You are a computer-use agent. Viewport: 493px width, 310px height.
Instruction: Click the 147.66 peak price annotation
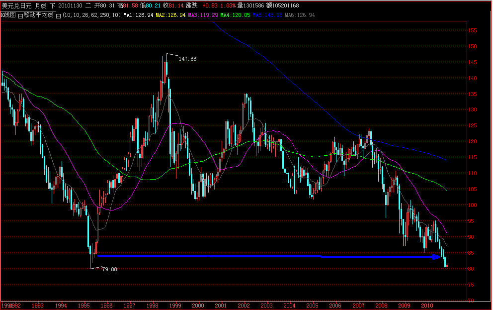click(x=188, y=59)
